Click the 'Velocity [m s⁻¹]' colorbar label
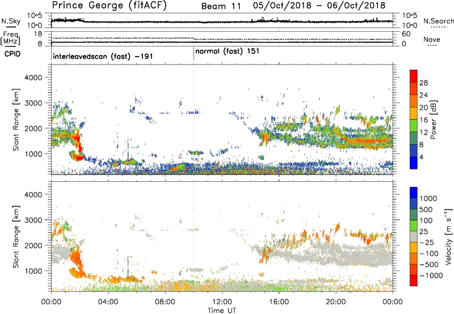 pos(448,236)
